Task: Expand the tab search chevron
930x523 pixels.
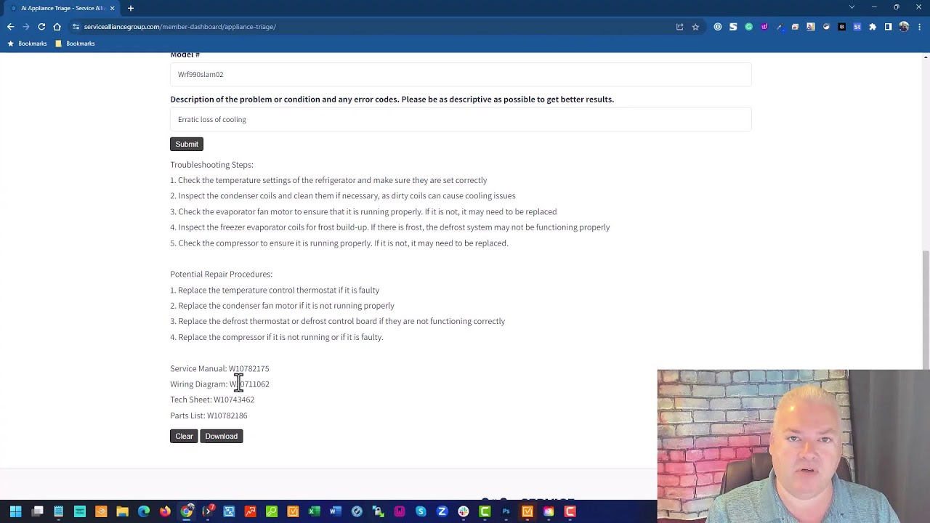Action: [x=852, y=7]
